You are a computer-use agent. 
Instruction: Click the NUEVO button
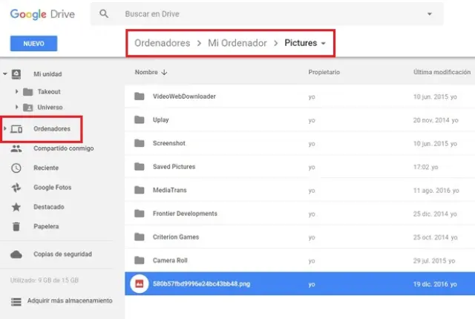tap(33, 44)
